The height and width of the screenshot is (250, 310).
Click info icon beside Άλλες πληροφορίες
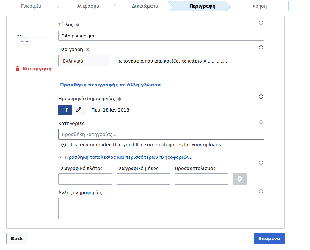point(261,191)
